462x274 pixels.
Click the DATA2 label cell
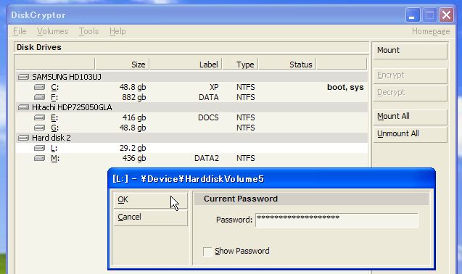207,158
